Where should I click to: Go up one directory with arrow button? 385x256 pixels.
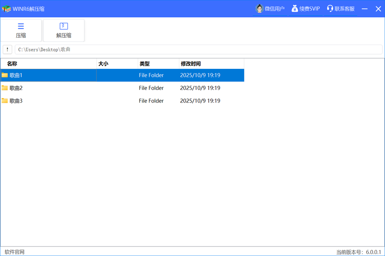coord(7,50)
